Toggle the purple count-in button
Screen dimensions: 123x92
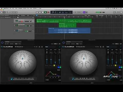click(x=84, y=12)
